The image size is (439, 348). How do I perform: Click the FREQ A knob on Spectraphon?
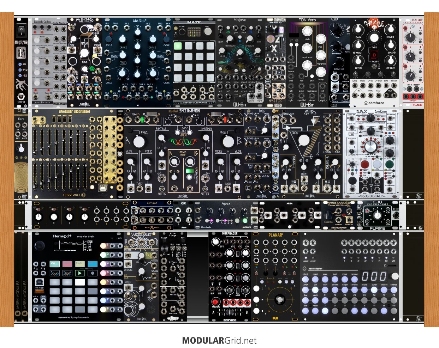pos(139,141)
